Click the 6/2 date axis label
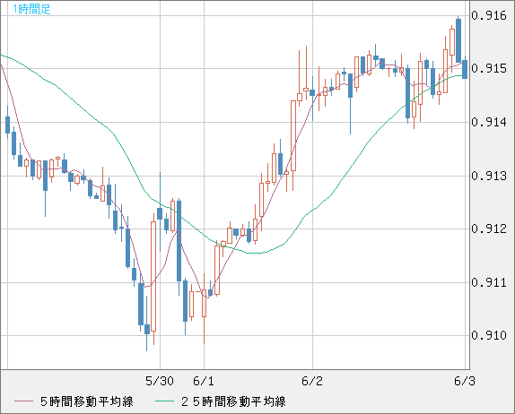515x414 pixels. [312, 381]
